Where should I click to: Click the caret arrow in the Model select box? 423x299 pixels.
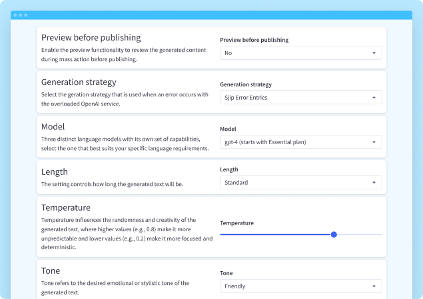[x=374, y=142]
